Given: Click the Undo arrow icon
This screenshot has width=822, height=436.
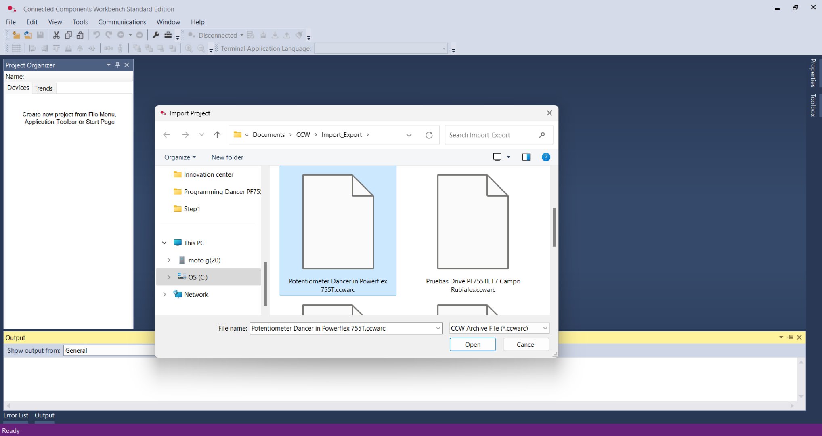Looking at the screenshot, I should [96, 35].
